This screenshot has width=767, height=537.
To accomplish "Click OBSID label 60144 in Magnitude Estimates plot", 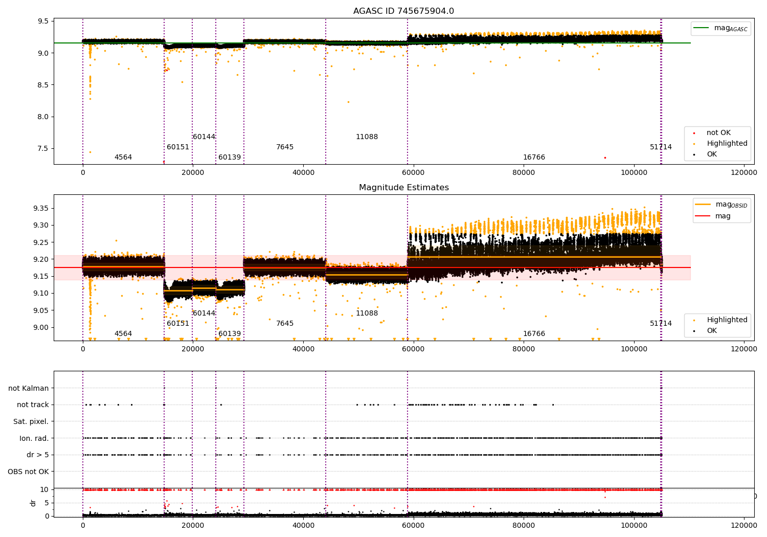I will [204, 314].
